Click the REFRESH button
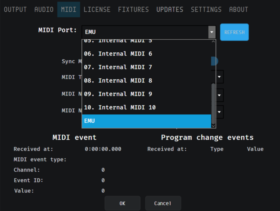Image resolution: width=280 pixels, height=211 pixels. [234, 32]
